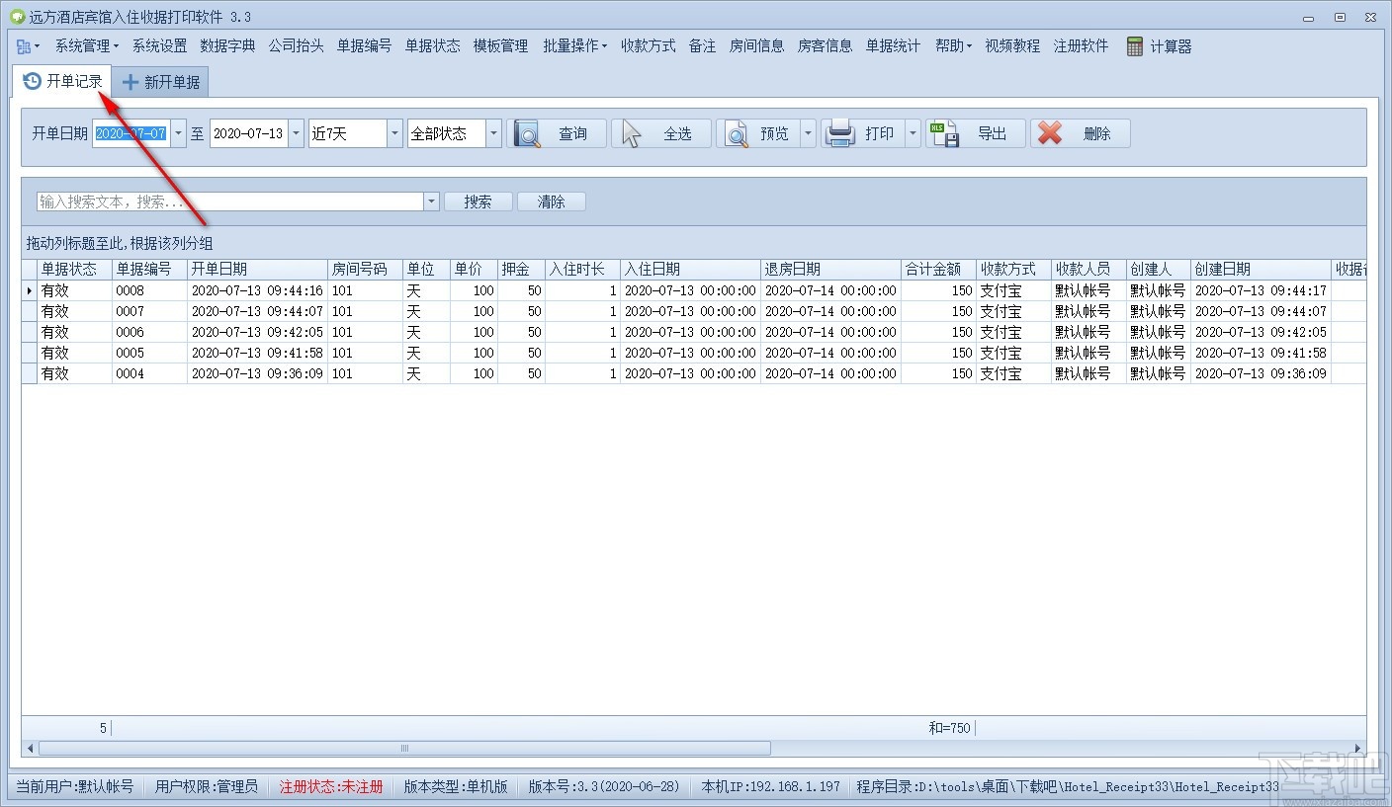Image resolution: width=1392 pixels, height=807 pixels.
Task: Open start date calendar dropdown
Action: coord(178,133)
